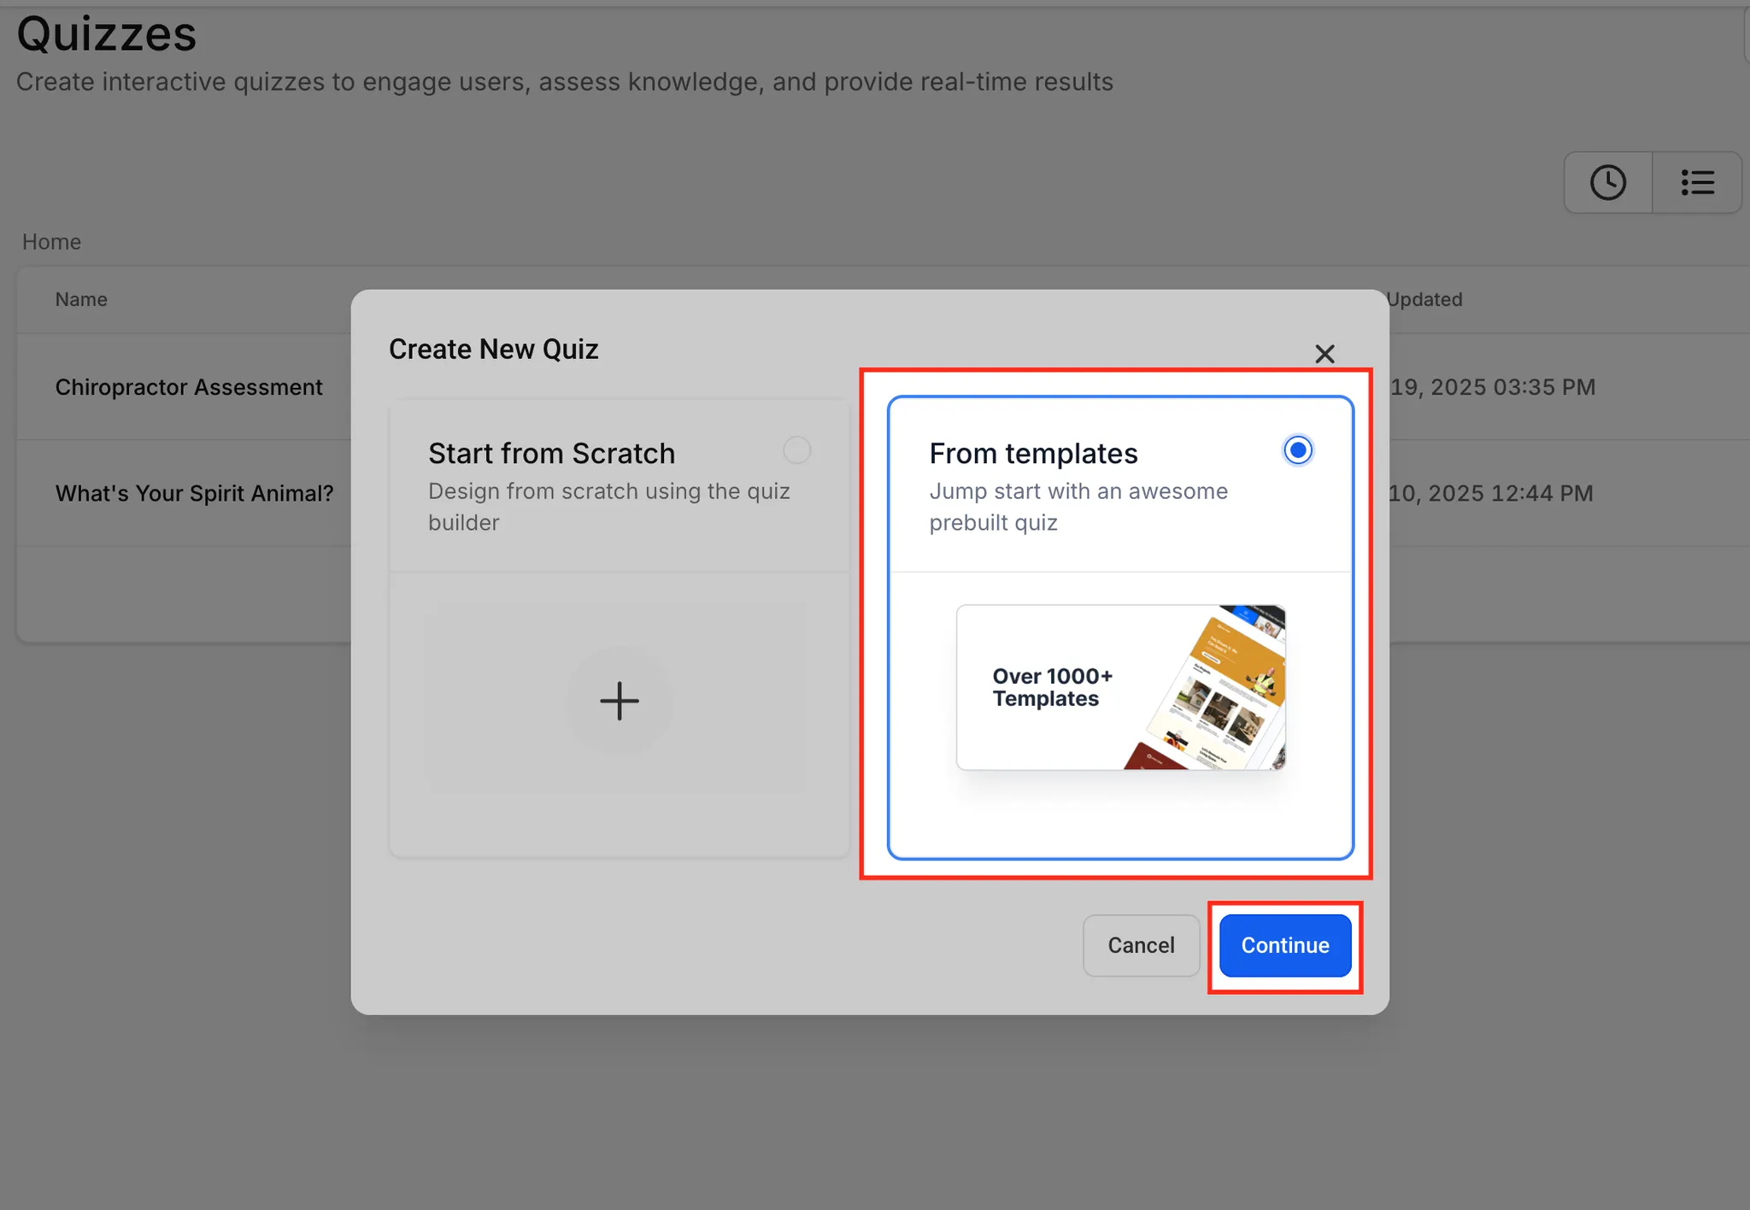Close the Create New Quiz dialog

coord(1324,354)
